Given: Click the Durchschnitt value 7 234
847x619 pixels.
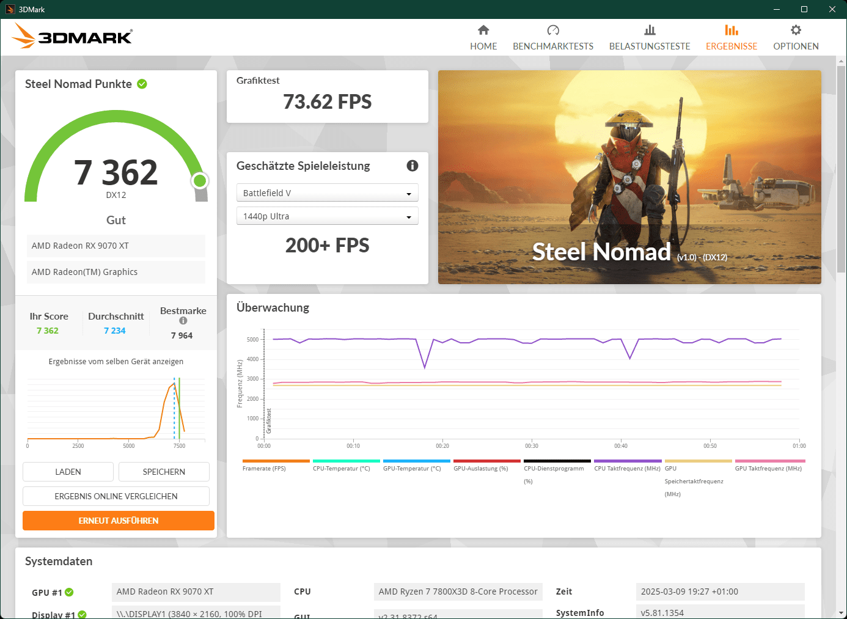Looking at the screenshot, I should click(115, 331).
